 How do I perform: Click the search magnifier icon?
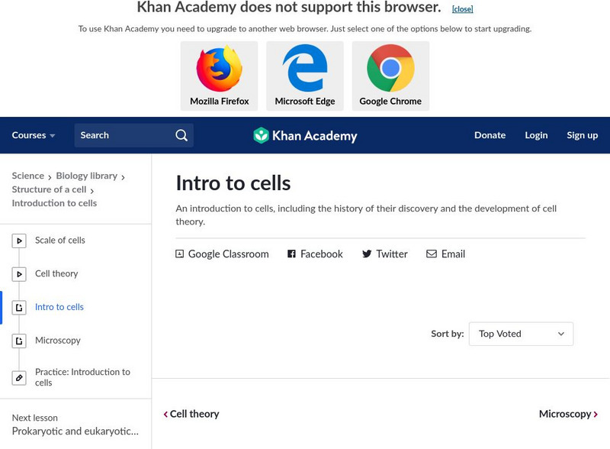pos(181,135)
